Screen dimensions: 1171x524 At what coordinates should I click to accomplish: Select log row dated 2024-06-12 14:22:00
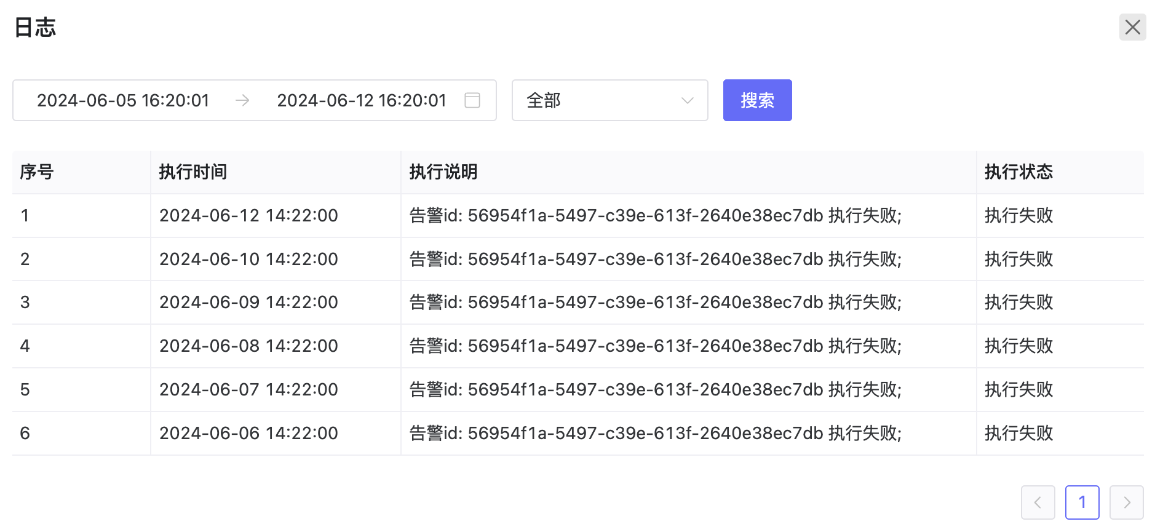pos(248,215)
